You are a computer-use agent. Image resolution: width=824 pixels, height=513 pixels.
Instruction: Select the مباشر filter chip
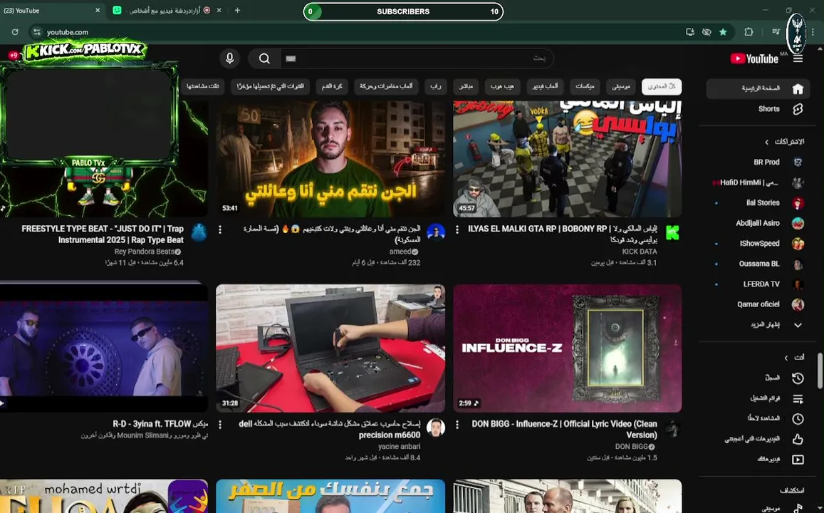466,86
